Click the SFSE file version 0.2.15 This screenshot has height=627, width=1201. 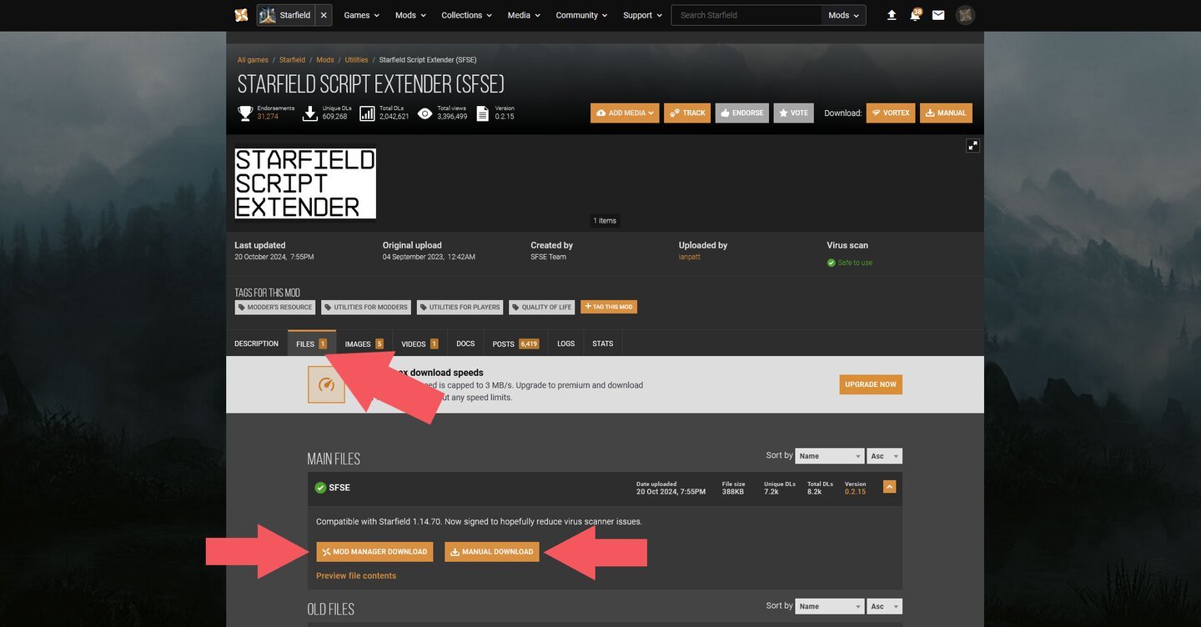856,492
